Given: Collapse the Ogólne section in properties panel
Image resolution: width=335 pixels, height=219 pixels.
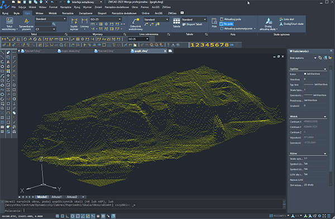Looking at the screenshot, I should 325,69.
